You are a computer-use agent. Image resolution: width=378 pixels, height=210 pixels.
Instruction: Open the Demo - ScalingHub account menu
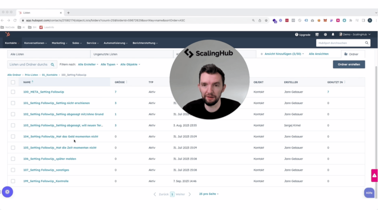[x=355, y=35]
